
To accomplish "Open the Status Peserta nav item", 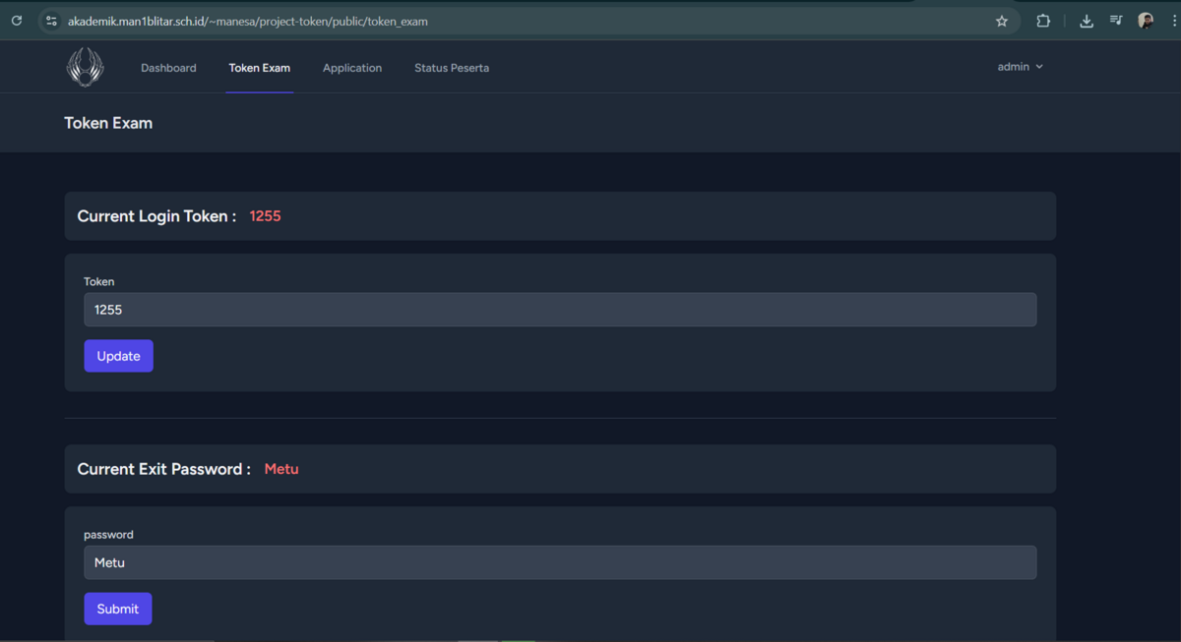I will 452,68.
